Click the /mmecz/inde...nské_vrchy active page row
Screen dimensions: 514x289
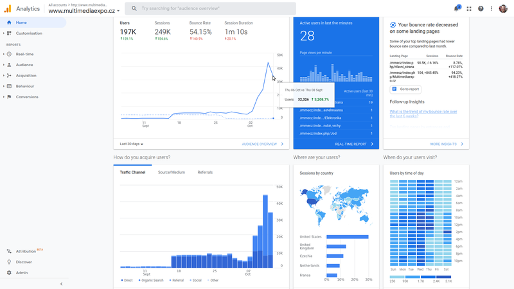click(x=336, y=126)
